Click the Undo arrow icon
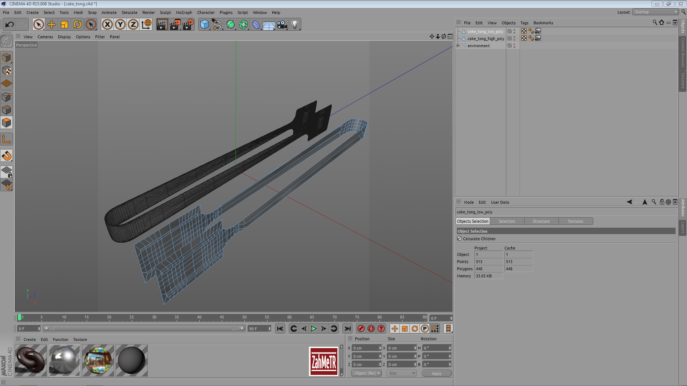The width and height of the screenshot is (687, 386). [x=10, y=25]
